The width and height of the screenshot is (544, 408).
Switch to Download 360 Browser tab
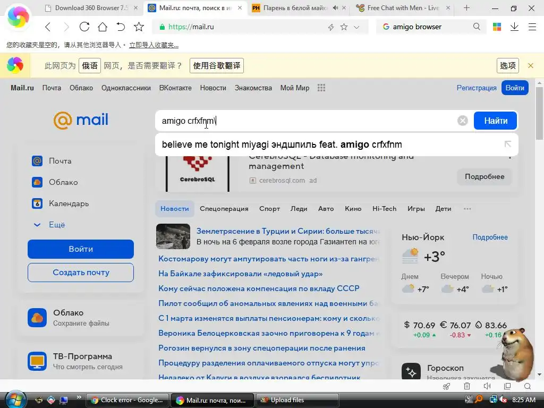pyautogui.click(x=91, y=7)
